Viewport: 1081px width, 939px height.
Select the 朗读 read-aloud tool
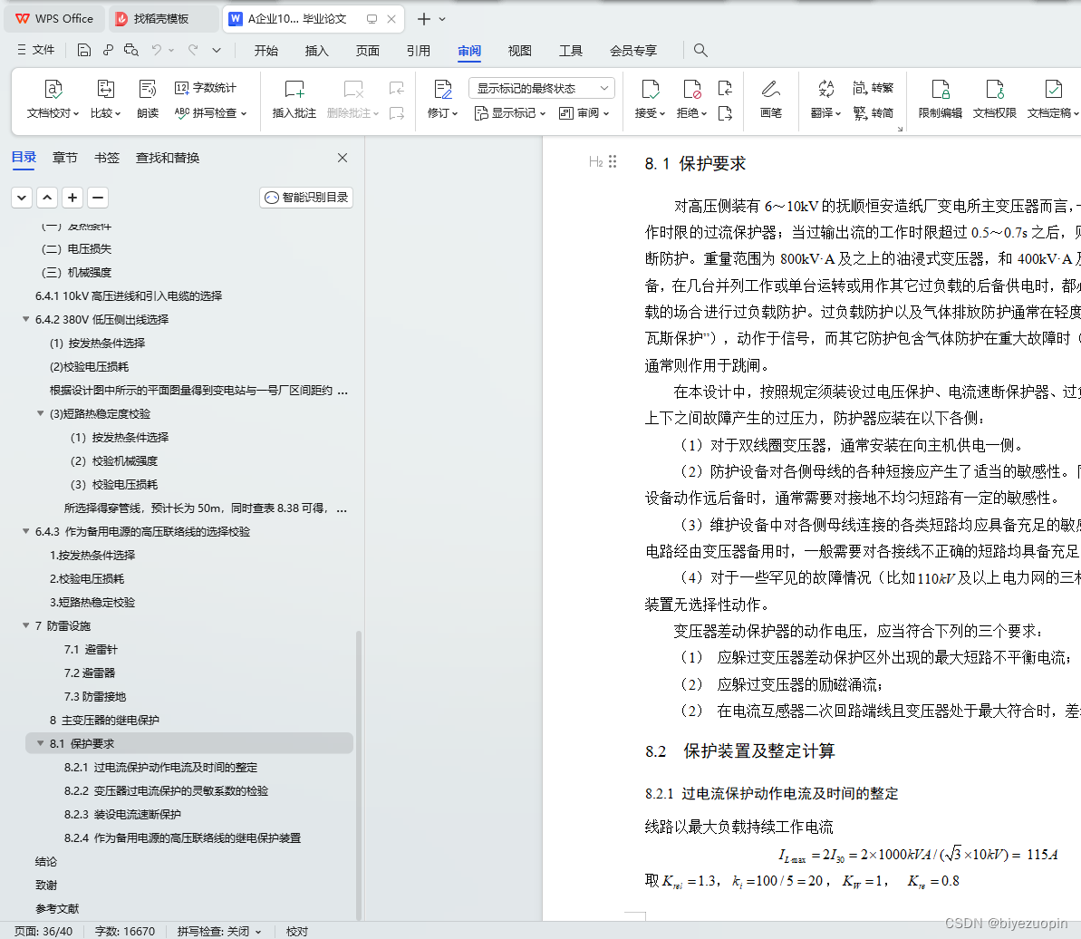point(147,98)
